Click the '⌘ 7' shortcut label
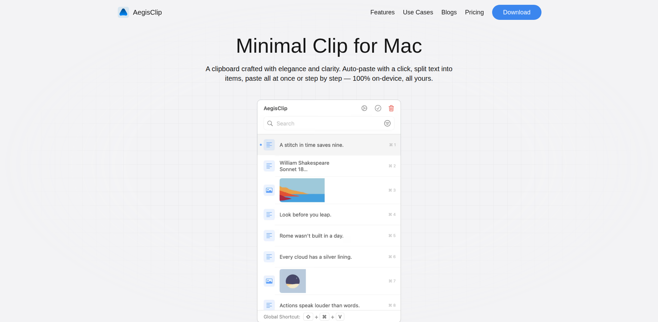 pos(392,281)
